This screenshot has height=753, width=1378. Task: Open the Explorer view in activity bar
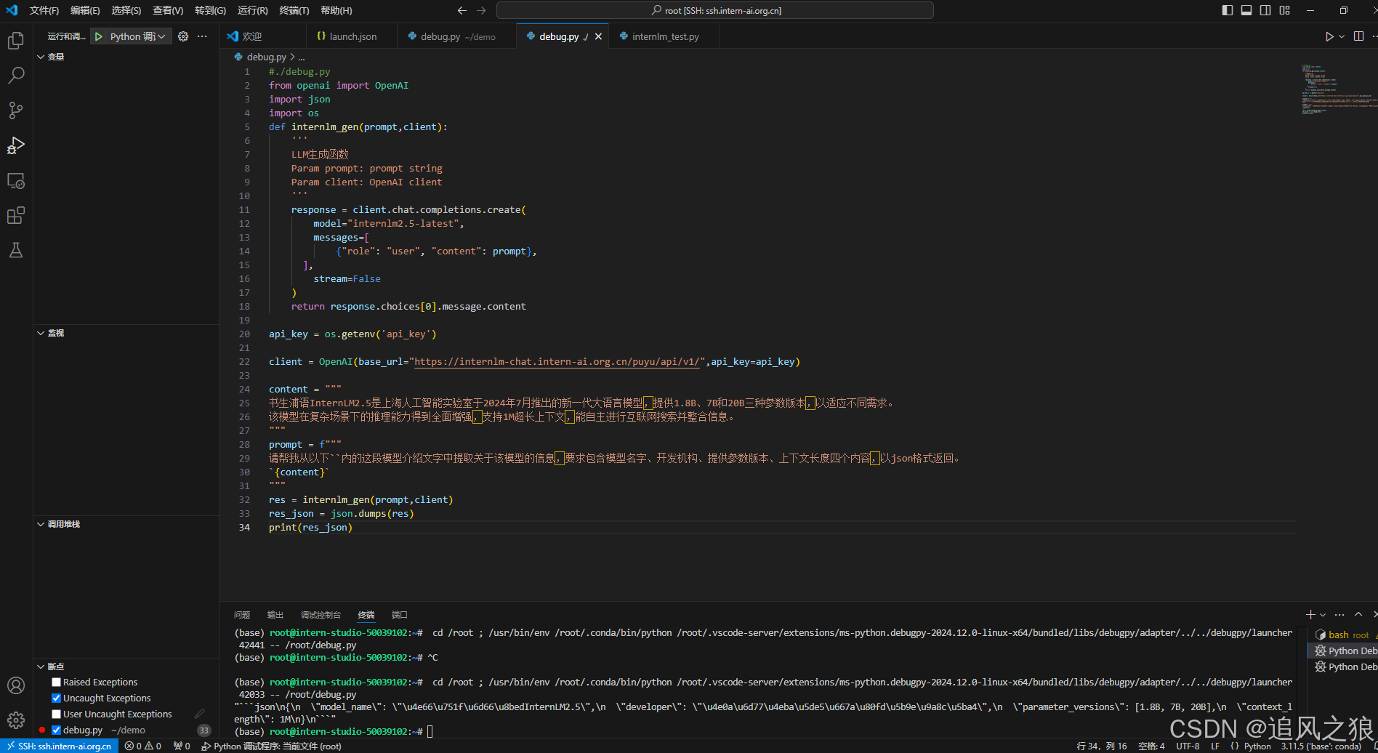coord(16,41)
